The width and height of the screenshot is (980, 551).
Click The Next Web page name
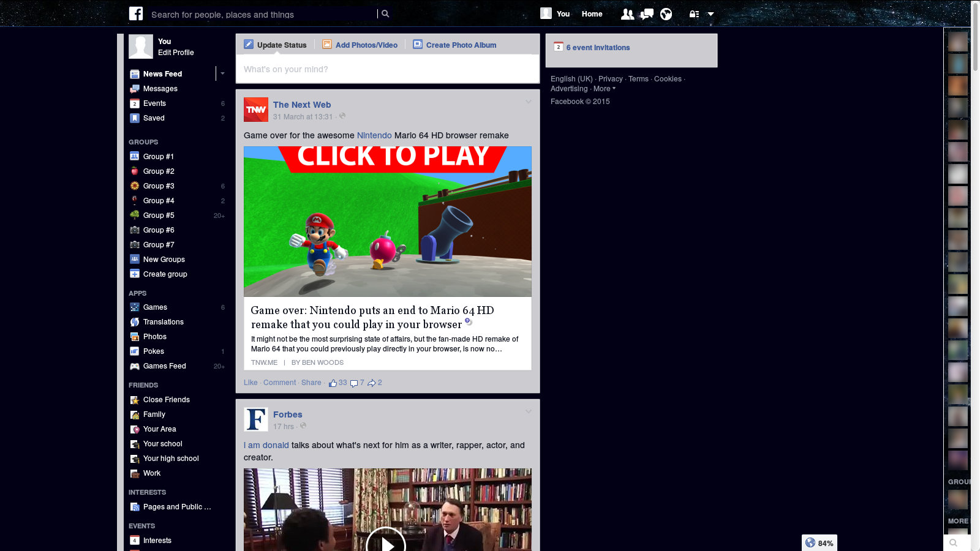click(302, 105)
